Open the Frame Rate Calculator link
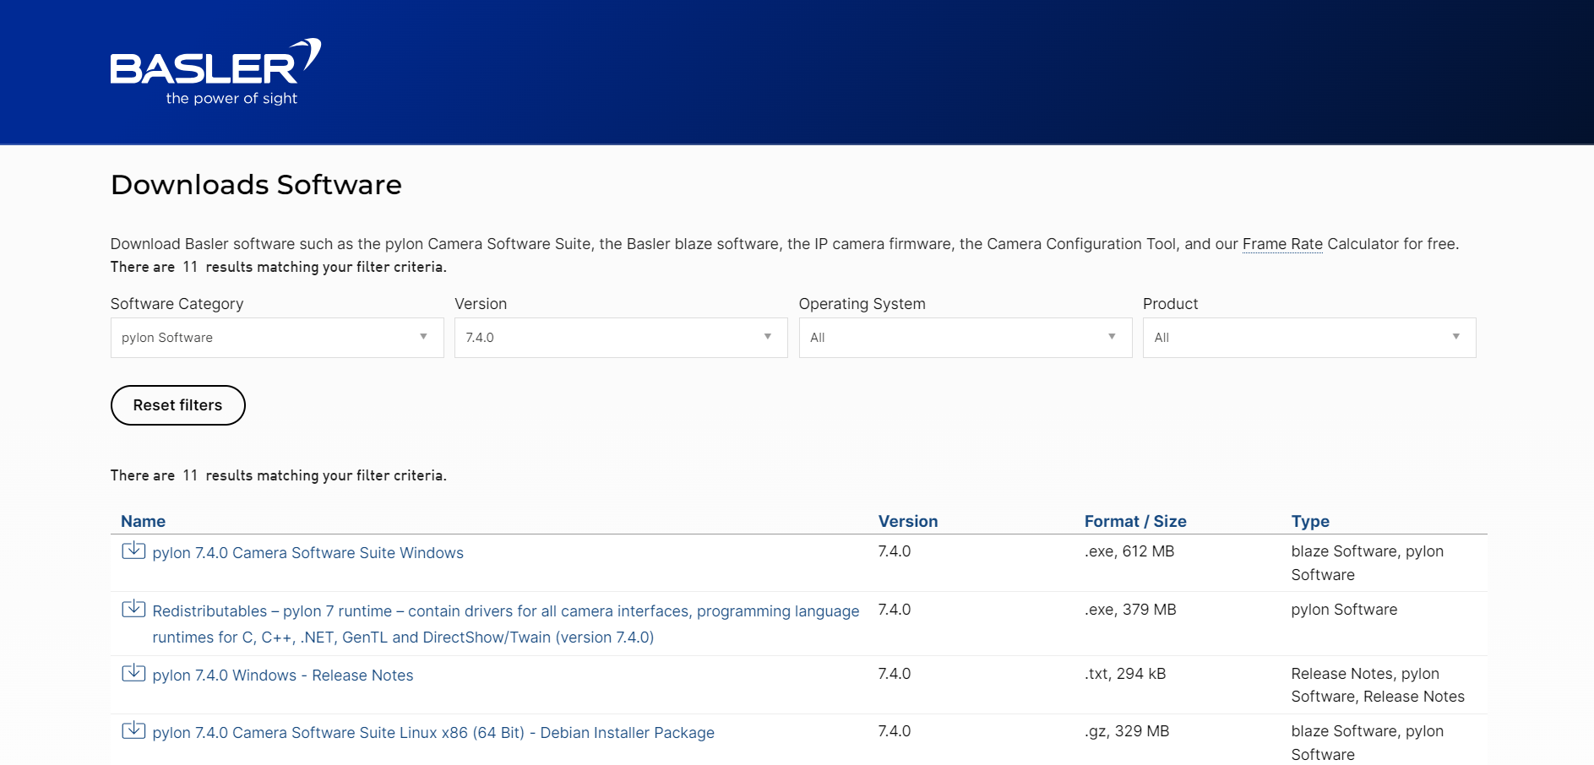The height and width of the screenshot is (765, 1594). click(1282, 244)
